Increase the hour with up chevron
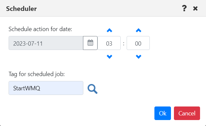206x126 pixels. 109,30
